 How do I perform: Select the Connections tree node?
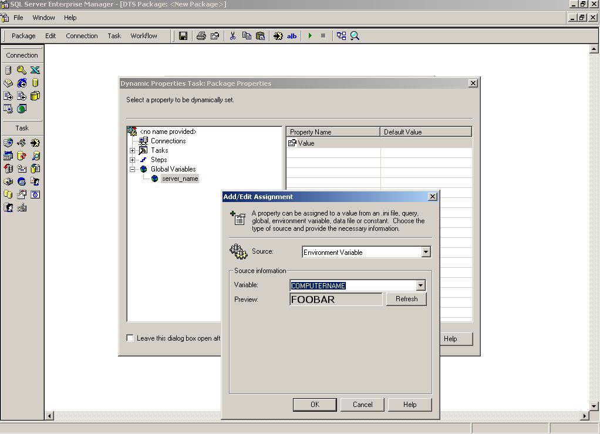pyautogui.click(x=168, y=141)
